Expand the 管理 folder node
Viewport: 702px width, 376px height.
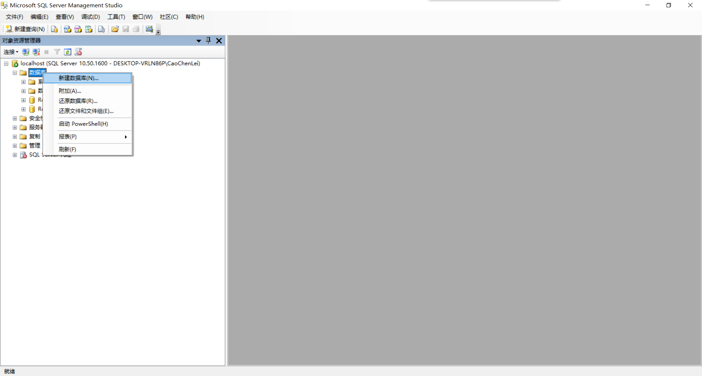coord(15,146)
